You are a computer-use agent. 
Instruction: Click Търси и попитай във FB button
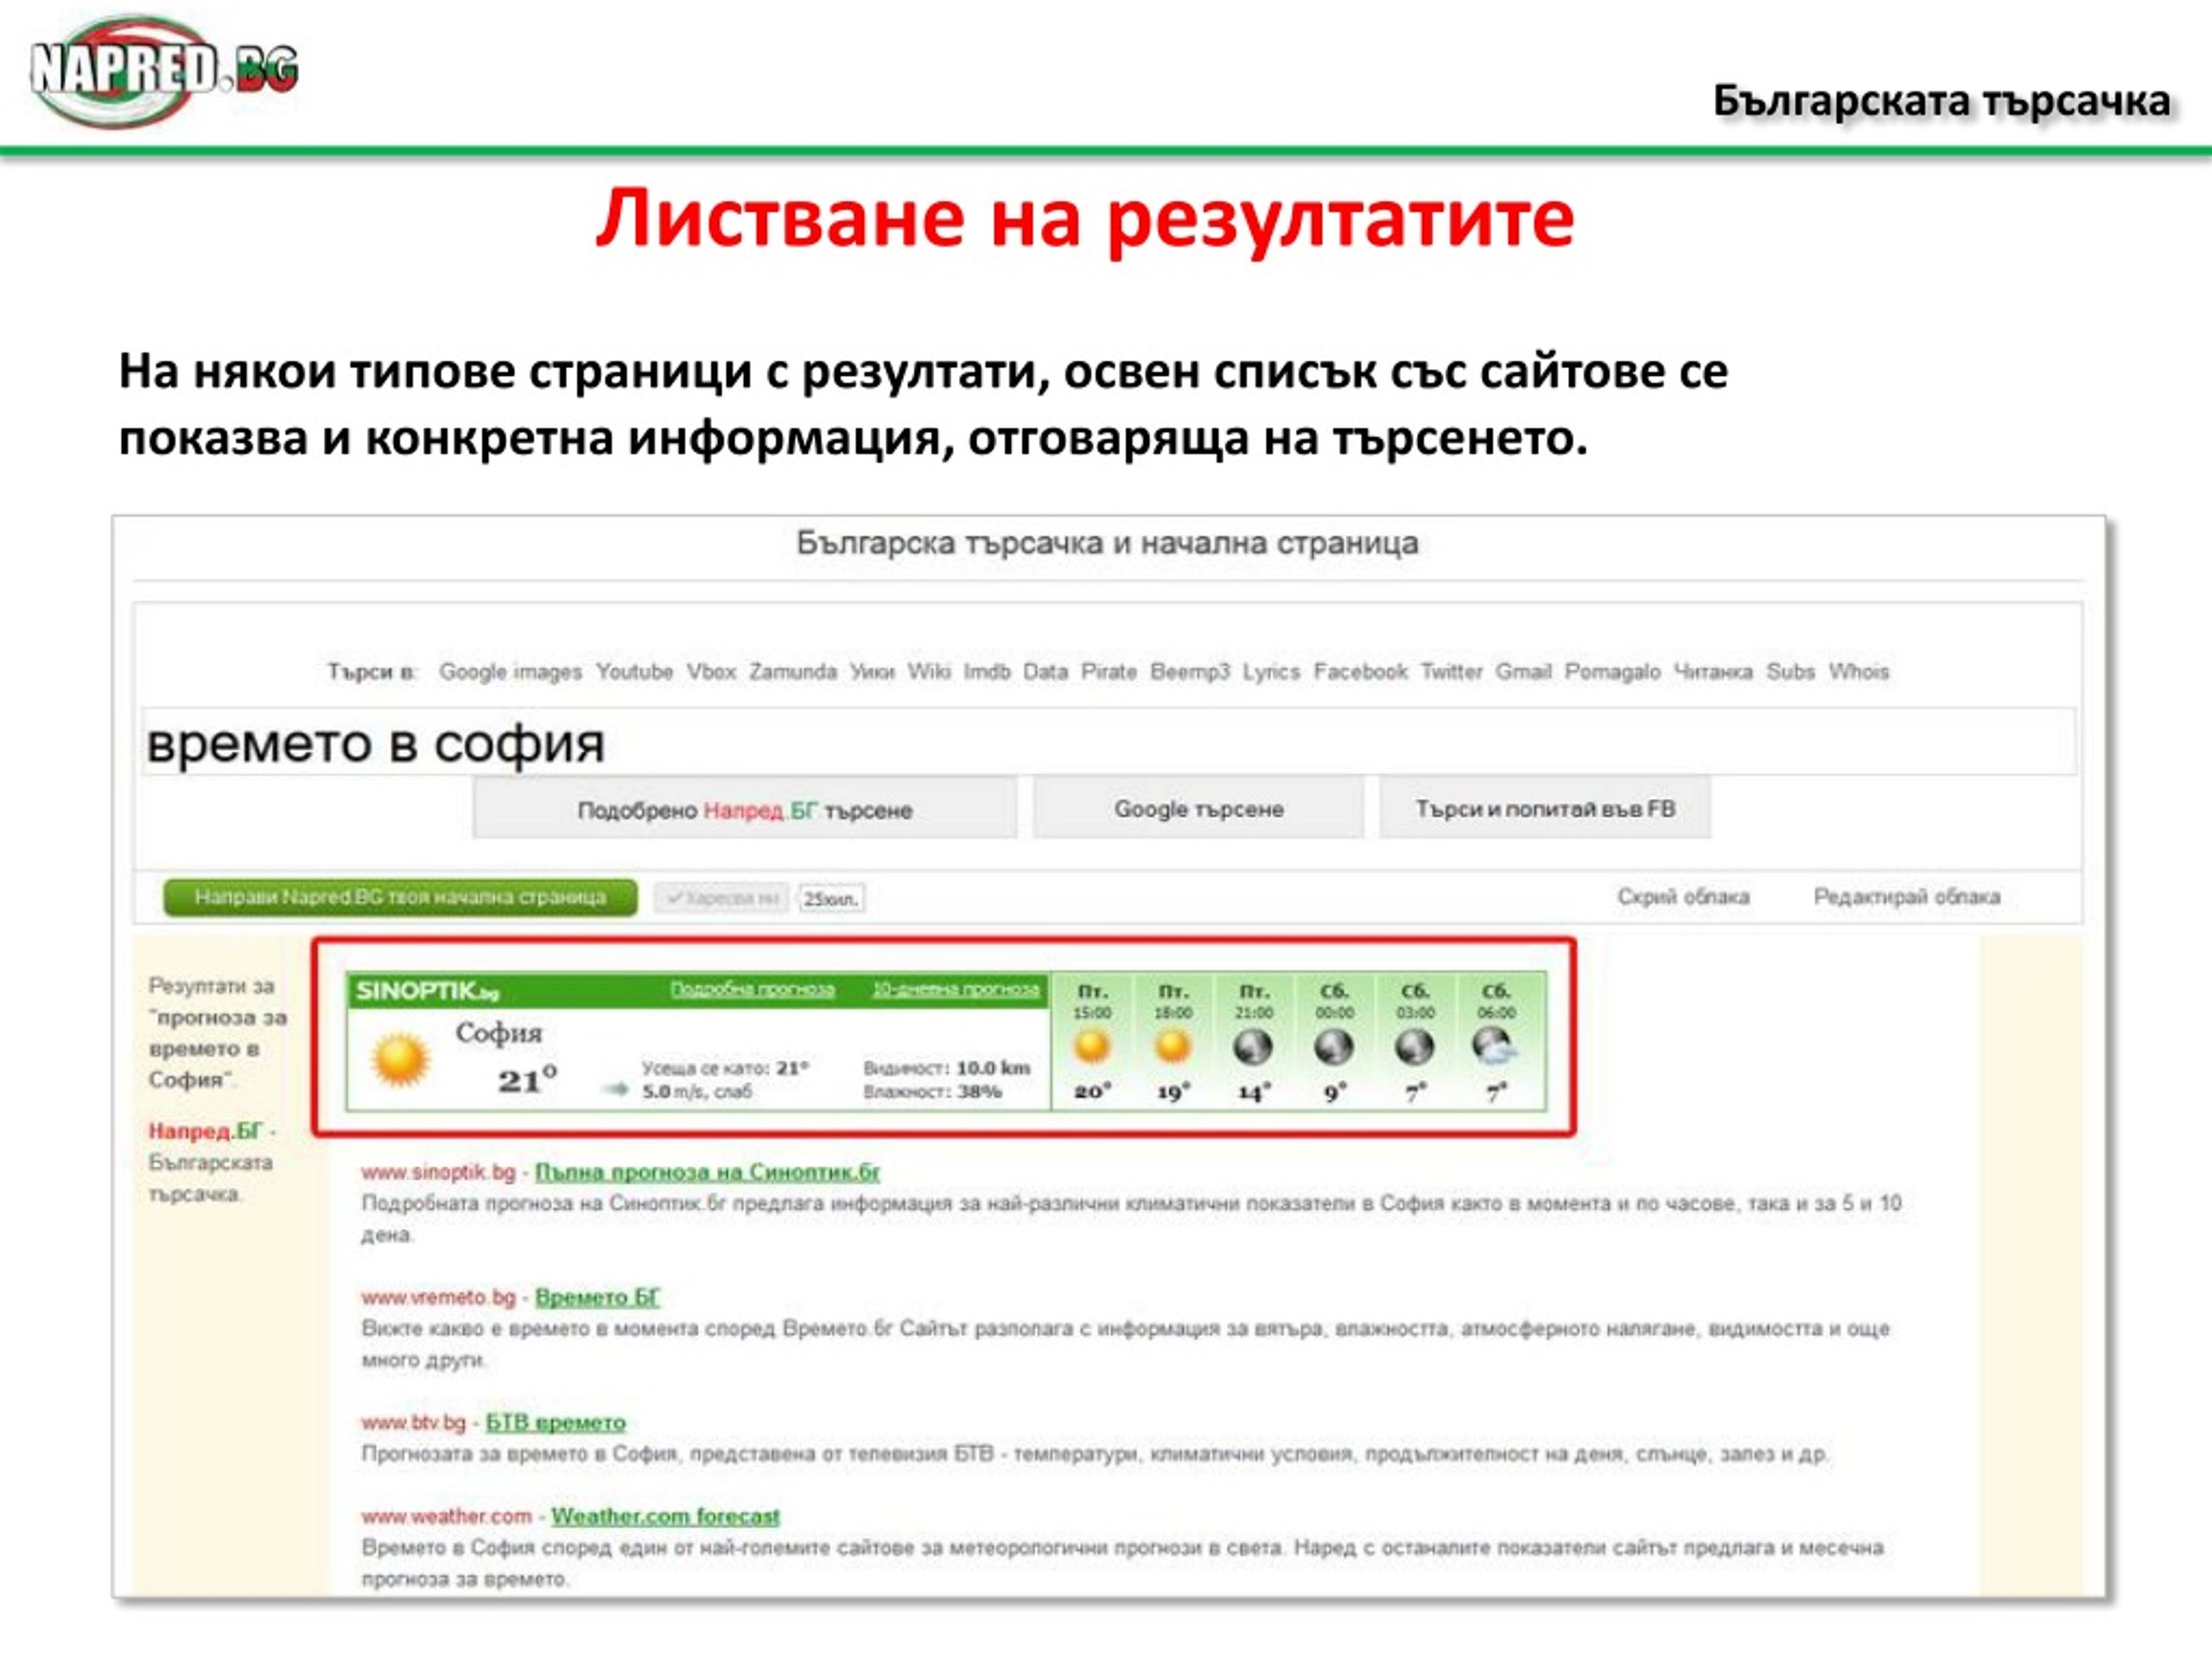pos(1544,808)
